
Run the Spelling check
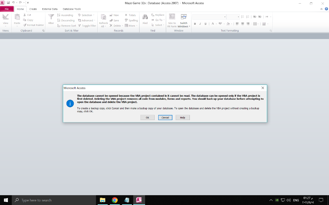131,20
